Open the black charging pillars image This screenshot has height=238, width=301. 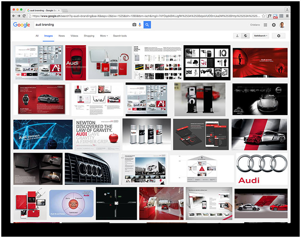(x=200, y=99)
